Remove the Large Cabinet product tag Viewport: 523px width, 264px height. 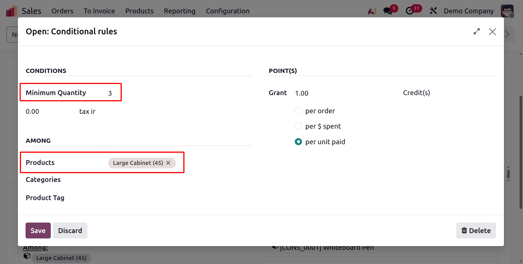coord(168,163)
